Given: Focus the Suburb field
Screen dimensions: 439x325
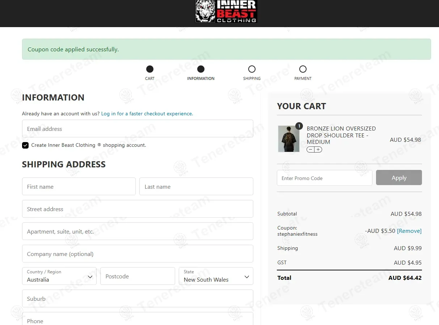Looking at the screenshot, I should tap(138, 299).
